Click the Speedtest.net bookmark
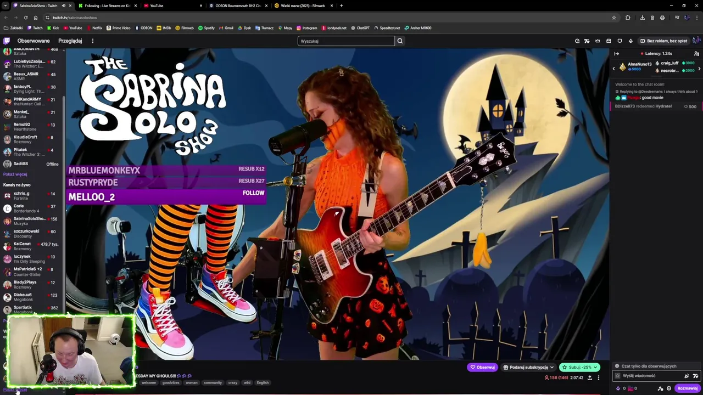703x395 pixels. click(387, 28)
